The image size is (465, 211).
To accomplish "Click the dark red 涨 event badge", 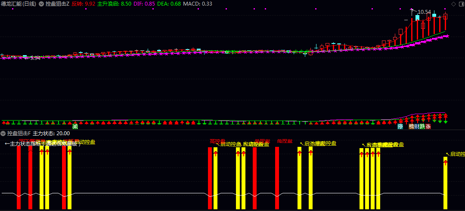I will (x=428, y=127).
